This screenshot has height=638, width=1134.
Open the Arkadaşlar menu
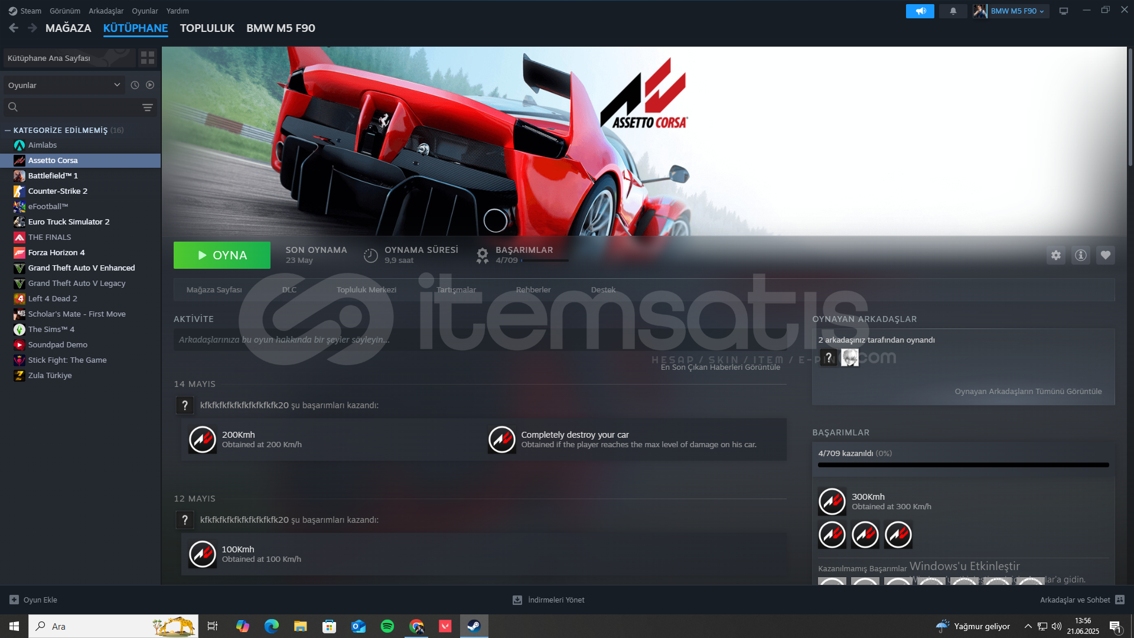[106, 11]
